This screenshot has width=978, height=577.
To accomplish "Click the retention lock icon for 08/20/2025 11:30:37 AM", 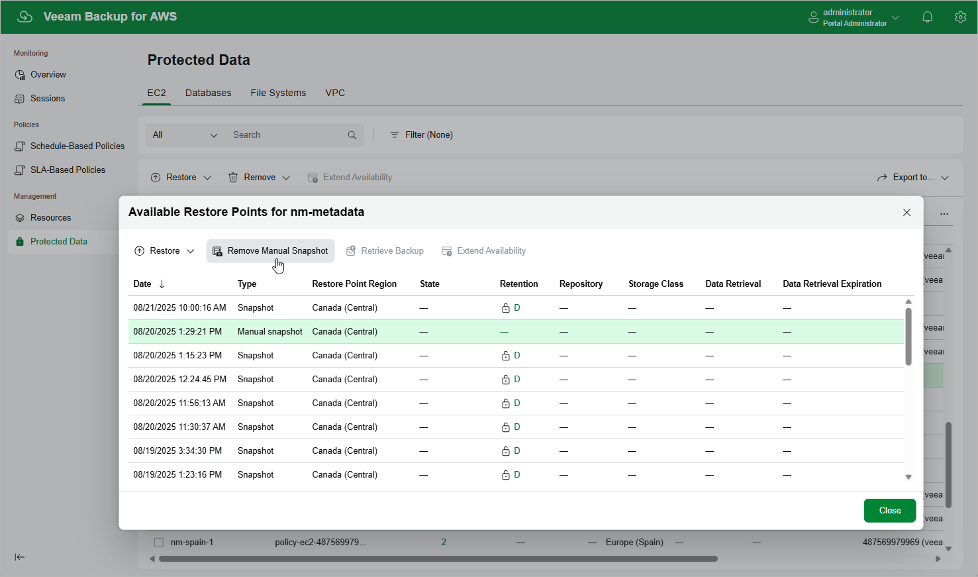I will click(x=506, y=427).
